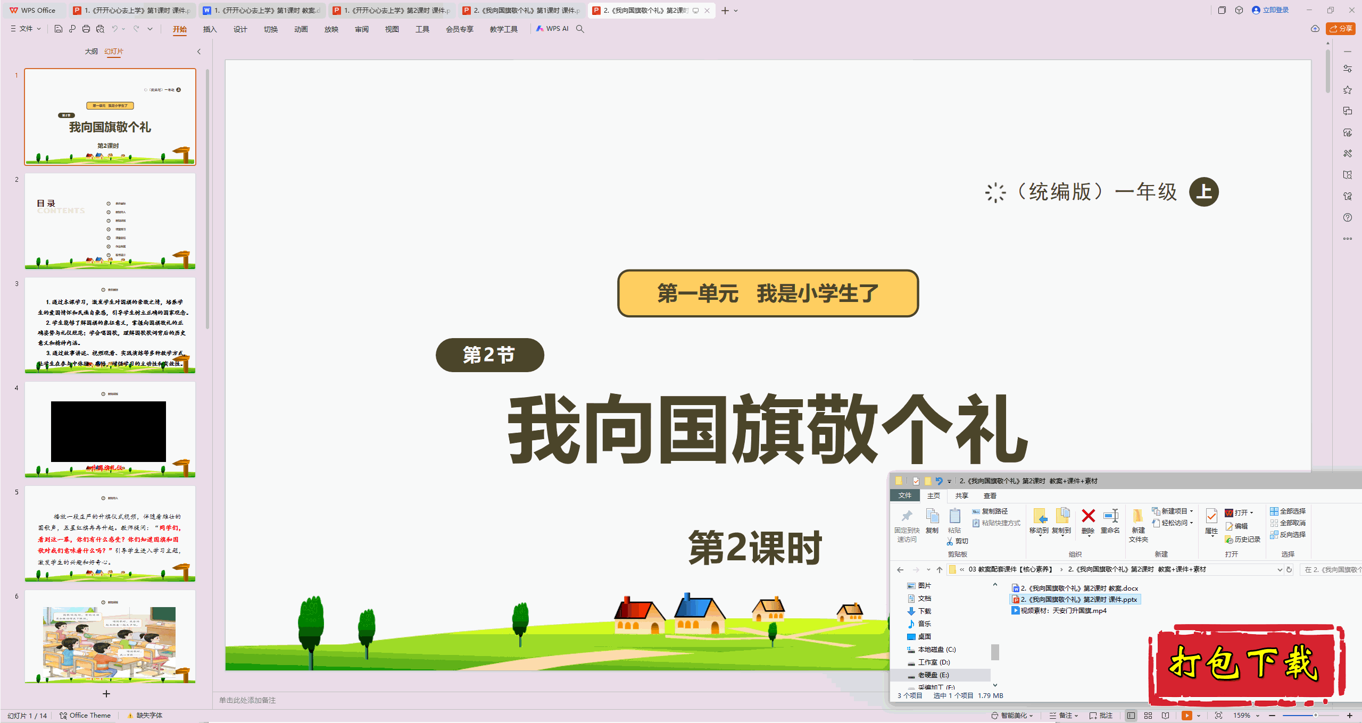
Task: Select slide 2 目录 thumbnail
Action: 110,221
